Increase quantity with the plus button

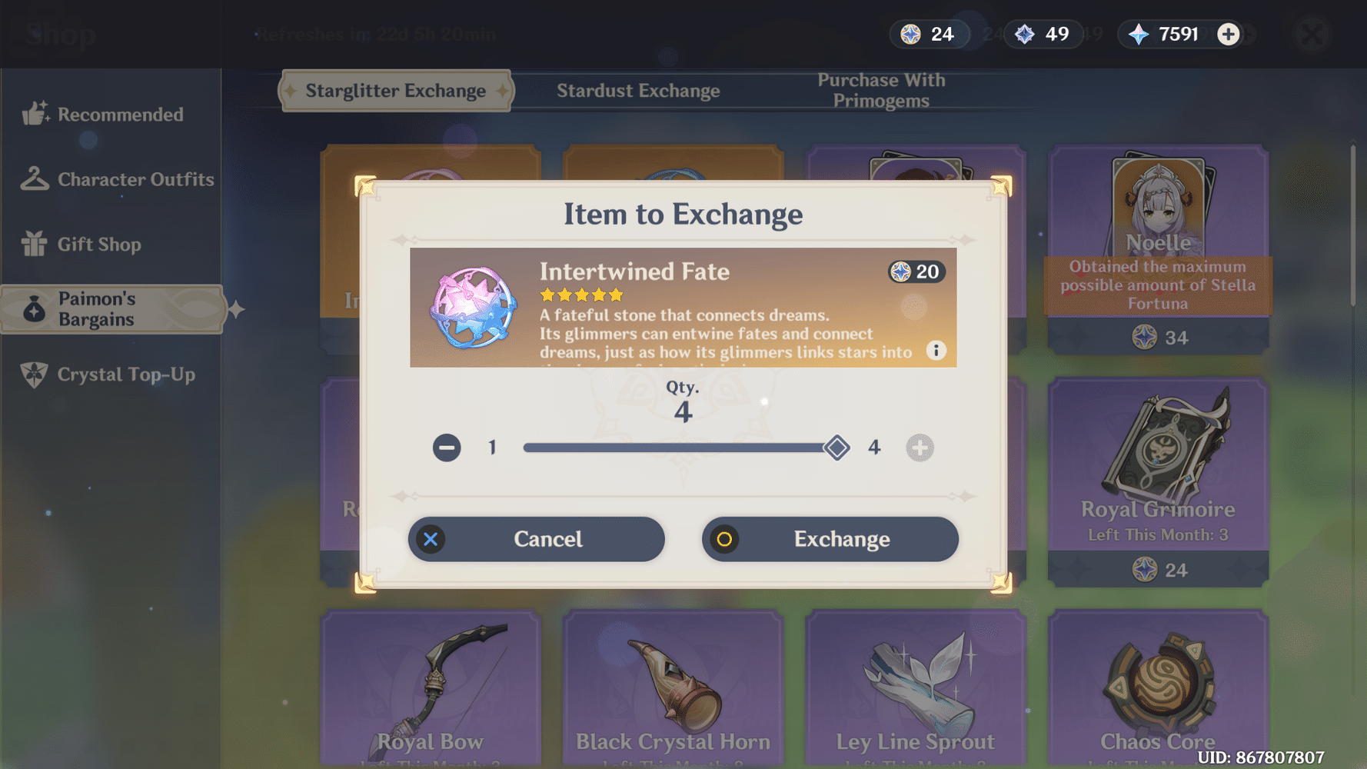(920, 448)
